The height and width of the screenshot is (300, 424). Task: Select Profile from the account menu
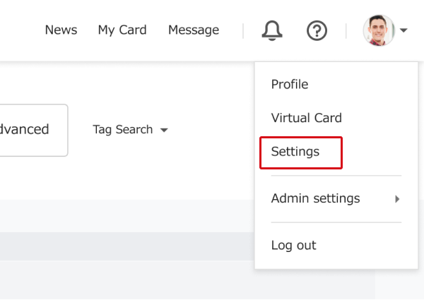click(290, 84)
